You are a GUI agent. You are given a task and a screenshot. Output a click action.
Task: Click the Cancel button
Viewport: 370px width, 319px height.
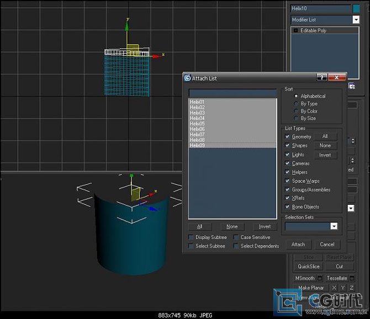pyautogui.click(x=327, y=244)
